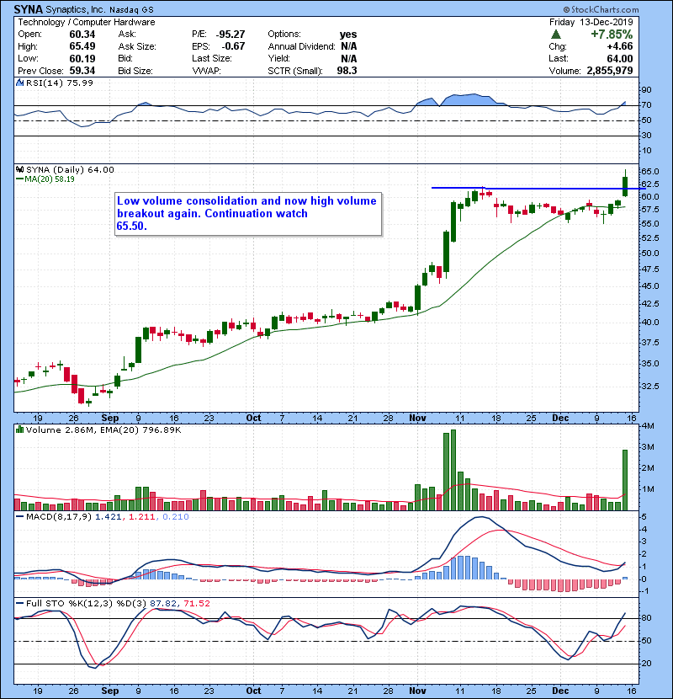Click the MACD histogram value 0.210
Image resolution: width=673 pixels, height=699 pixels.
click(x=176, y=517)
